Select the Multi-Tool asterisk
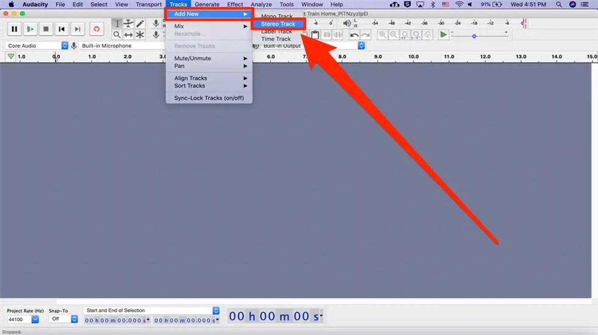This screenshot has height=335, width=598. point(140,35)
